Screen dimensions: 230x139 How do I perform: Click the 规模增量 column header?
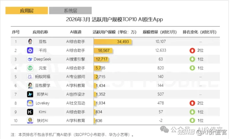160,32
